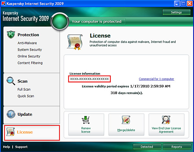This screenshot has height=152, width=194.
Task: Close the Kaspersky window
Action: pos(190,4)
